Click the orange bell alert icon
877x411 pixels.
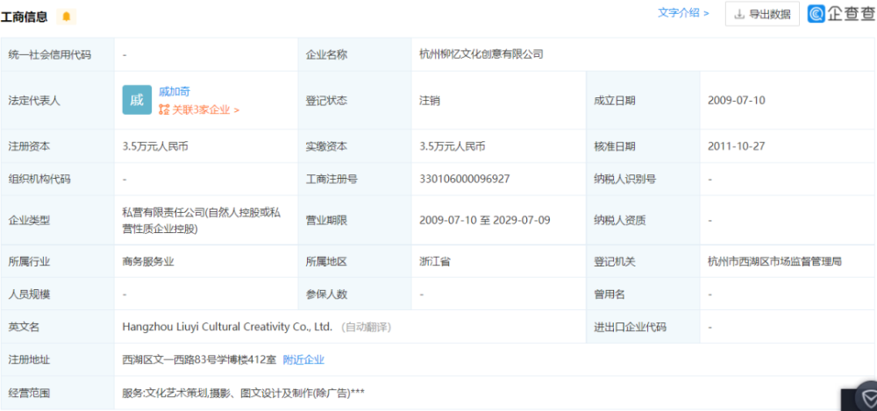[66, 17]
